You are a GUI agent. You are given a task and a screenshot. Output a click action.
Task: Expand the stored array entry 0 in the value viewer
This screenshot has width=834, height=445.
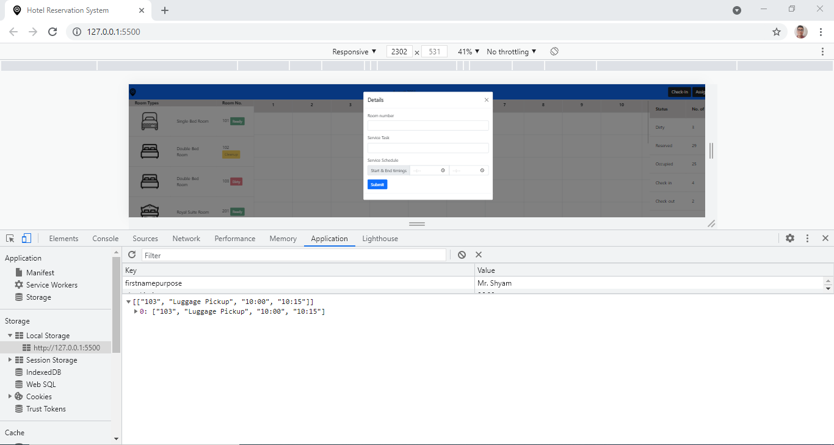pyautogui.click(x=136, y=311)
